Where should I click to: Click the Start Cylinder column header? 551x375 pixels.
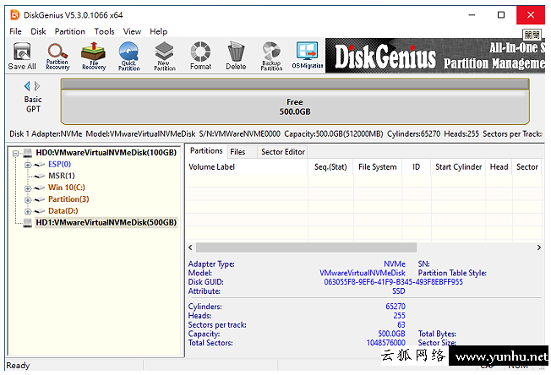458,167
